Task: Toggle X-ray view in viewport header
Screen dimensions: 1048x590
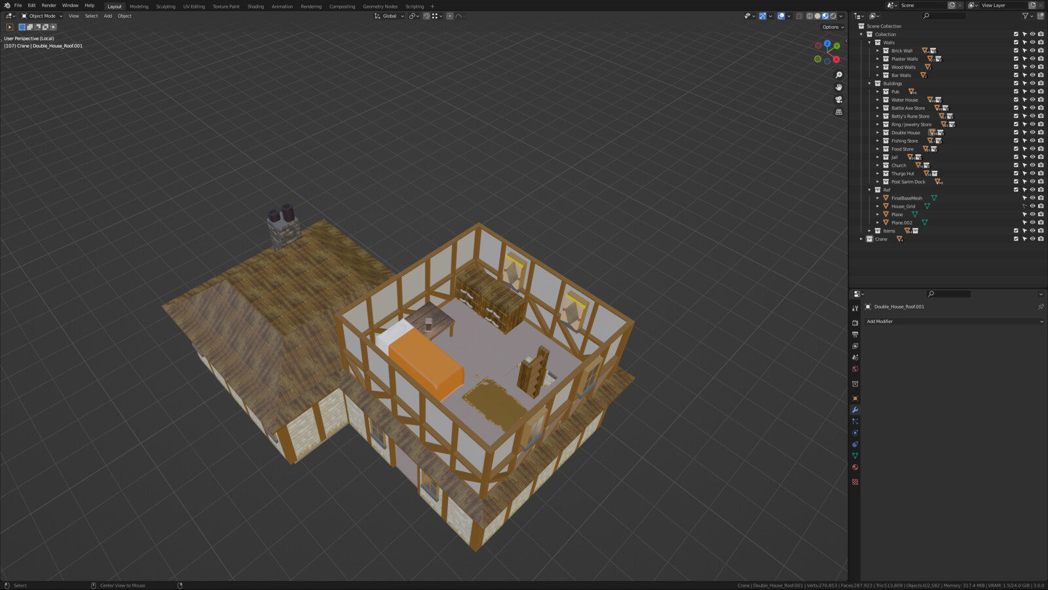Action: (799, 16)
